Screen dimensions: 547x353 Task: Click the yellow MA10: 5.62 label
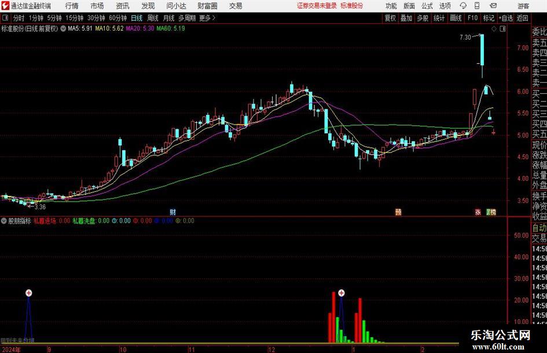tap(109, 28)
